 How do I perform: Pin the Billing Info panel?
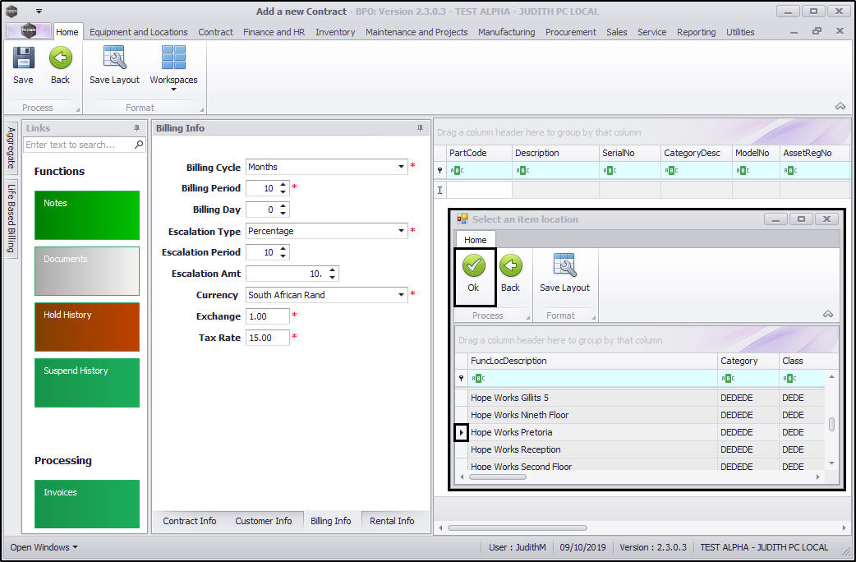pos(420,128)
